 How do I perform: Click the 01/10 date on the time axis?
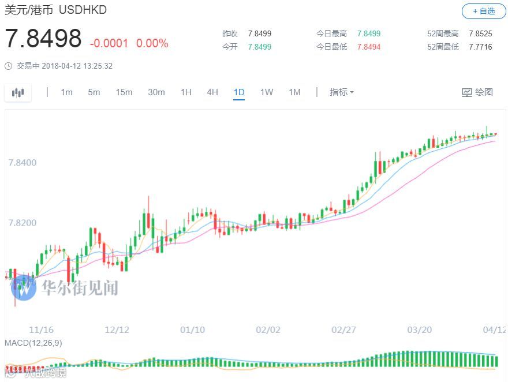[192, 330]
